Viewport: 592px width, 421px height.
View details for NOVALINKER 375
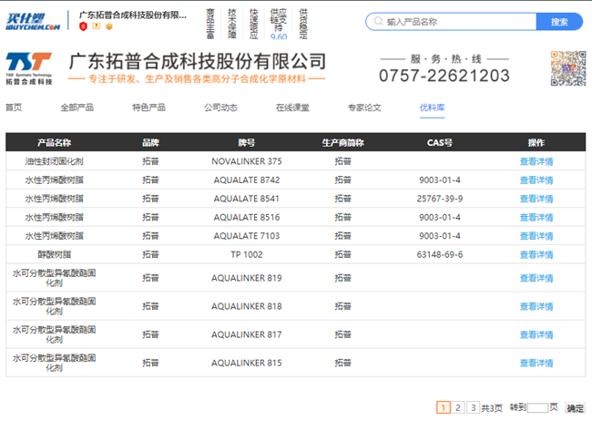click(536, 161)
